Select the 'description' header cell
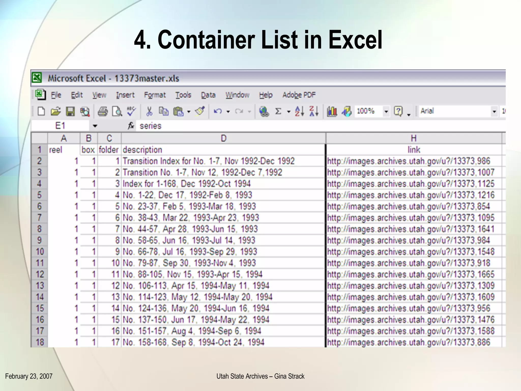This screenshot has width=521, height=391. 223,150
